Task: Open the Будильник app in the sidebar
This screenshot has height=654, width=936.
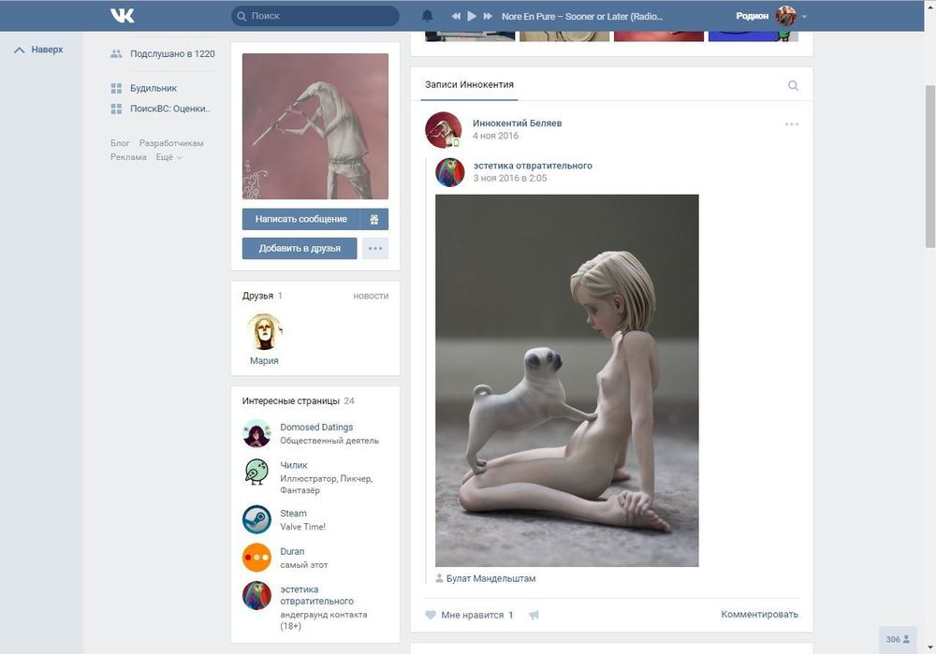Action: coord(154,88)
